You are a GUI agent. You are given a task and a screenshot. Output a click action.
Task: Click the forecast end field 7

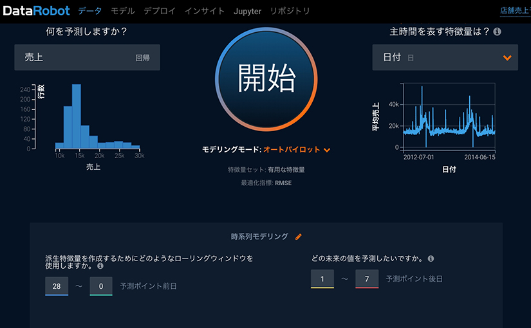coord(367,279)
